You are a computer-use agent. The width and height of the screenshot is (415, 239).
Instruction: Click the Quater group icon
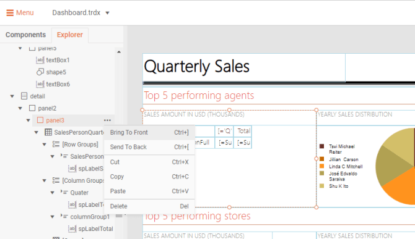tap(64, 192)
